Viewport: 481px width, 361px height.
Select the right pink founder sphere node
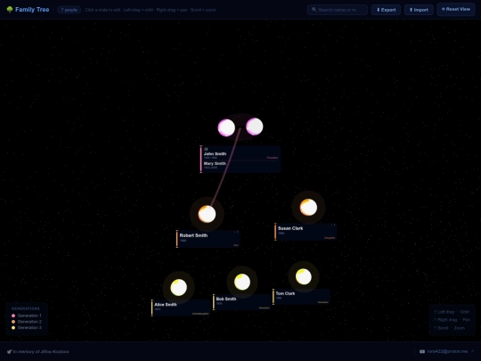pyautogui.click(x=255, y=127)
